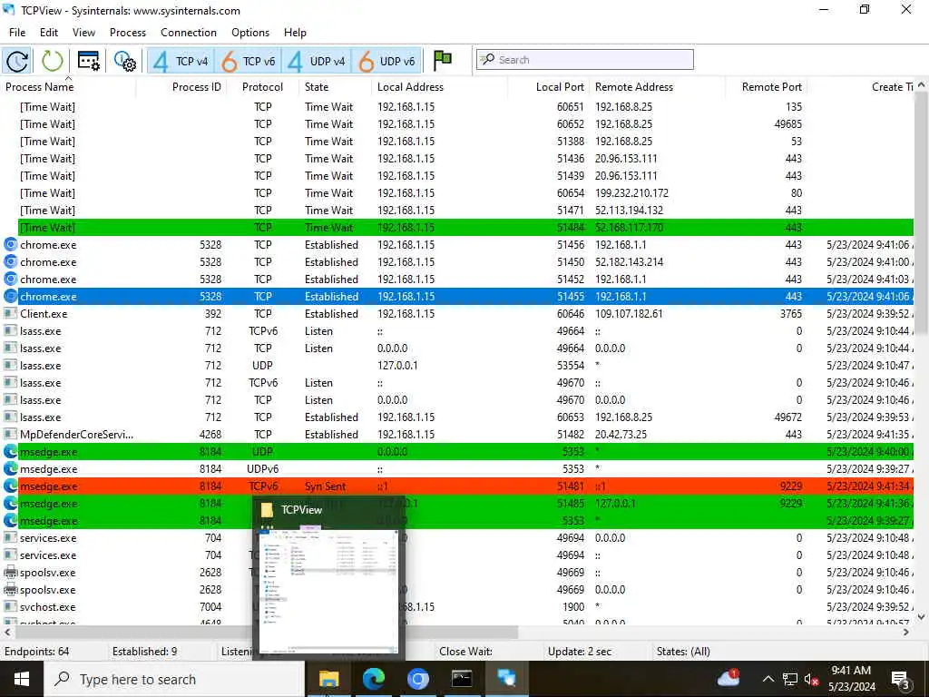Select chrome.exe row with local port 51456

pyautogui.click(x=457, y=245)
